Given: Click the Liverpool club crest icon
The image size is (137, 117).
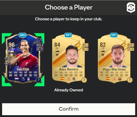Looking at the screenshot, I should click(29, 79).
